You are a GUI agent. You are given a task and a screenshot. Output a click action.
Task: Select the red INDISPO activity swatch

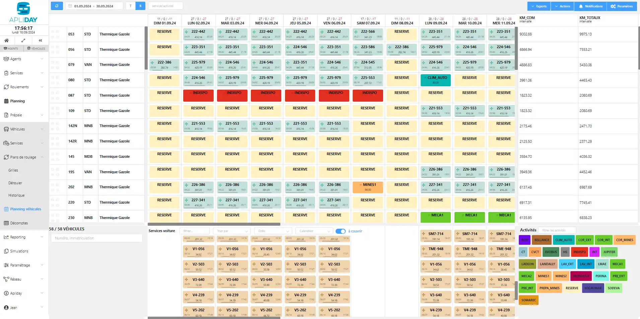point(579,252)
